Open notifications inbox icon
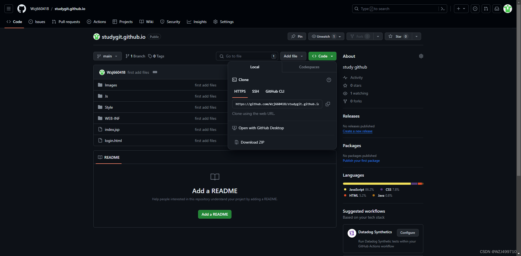This screenshot has width=521, height=256. (x=497, y=9)
